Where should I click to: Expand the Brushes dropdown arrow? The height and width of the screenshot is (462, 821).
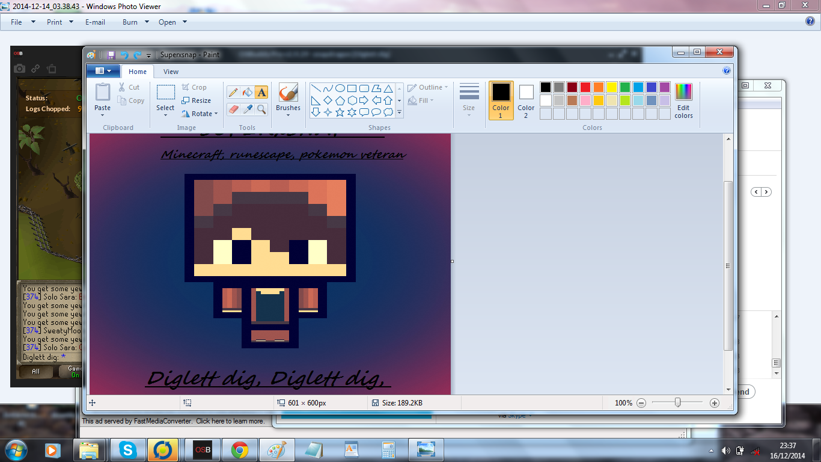(288, 115)
